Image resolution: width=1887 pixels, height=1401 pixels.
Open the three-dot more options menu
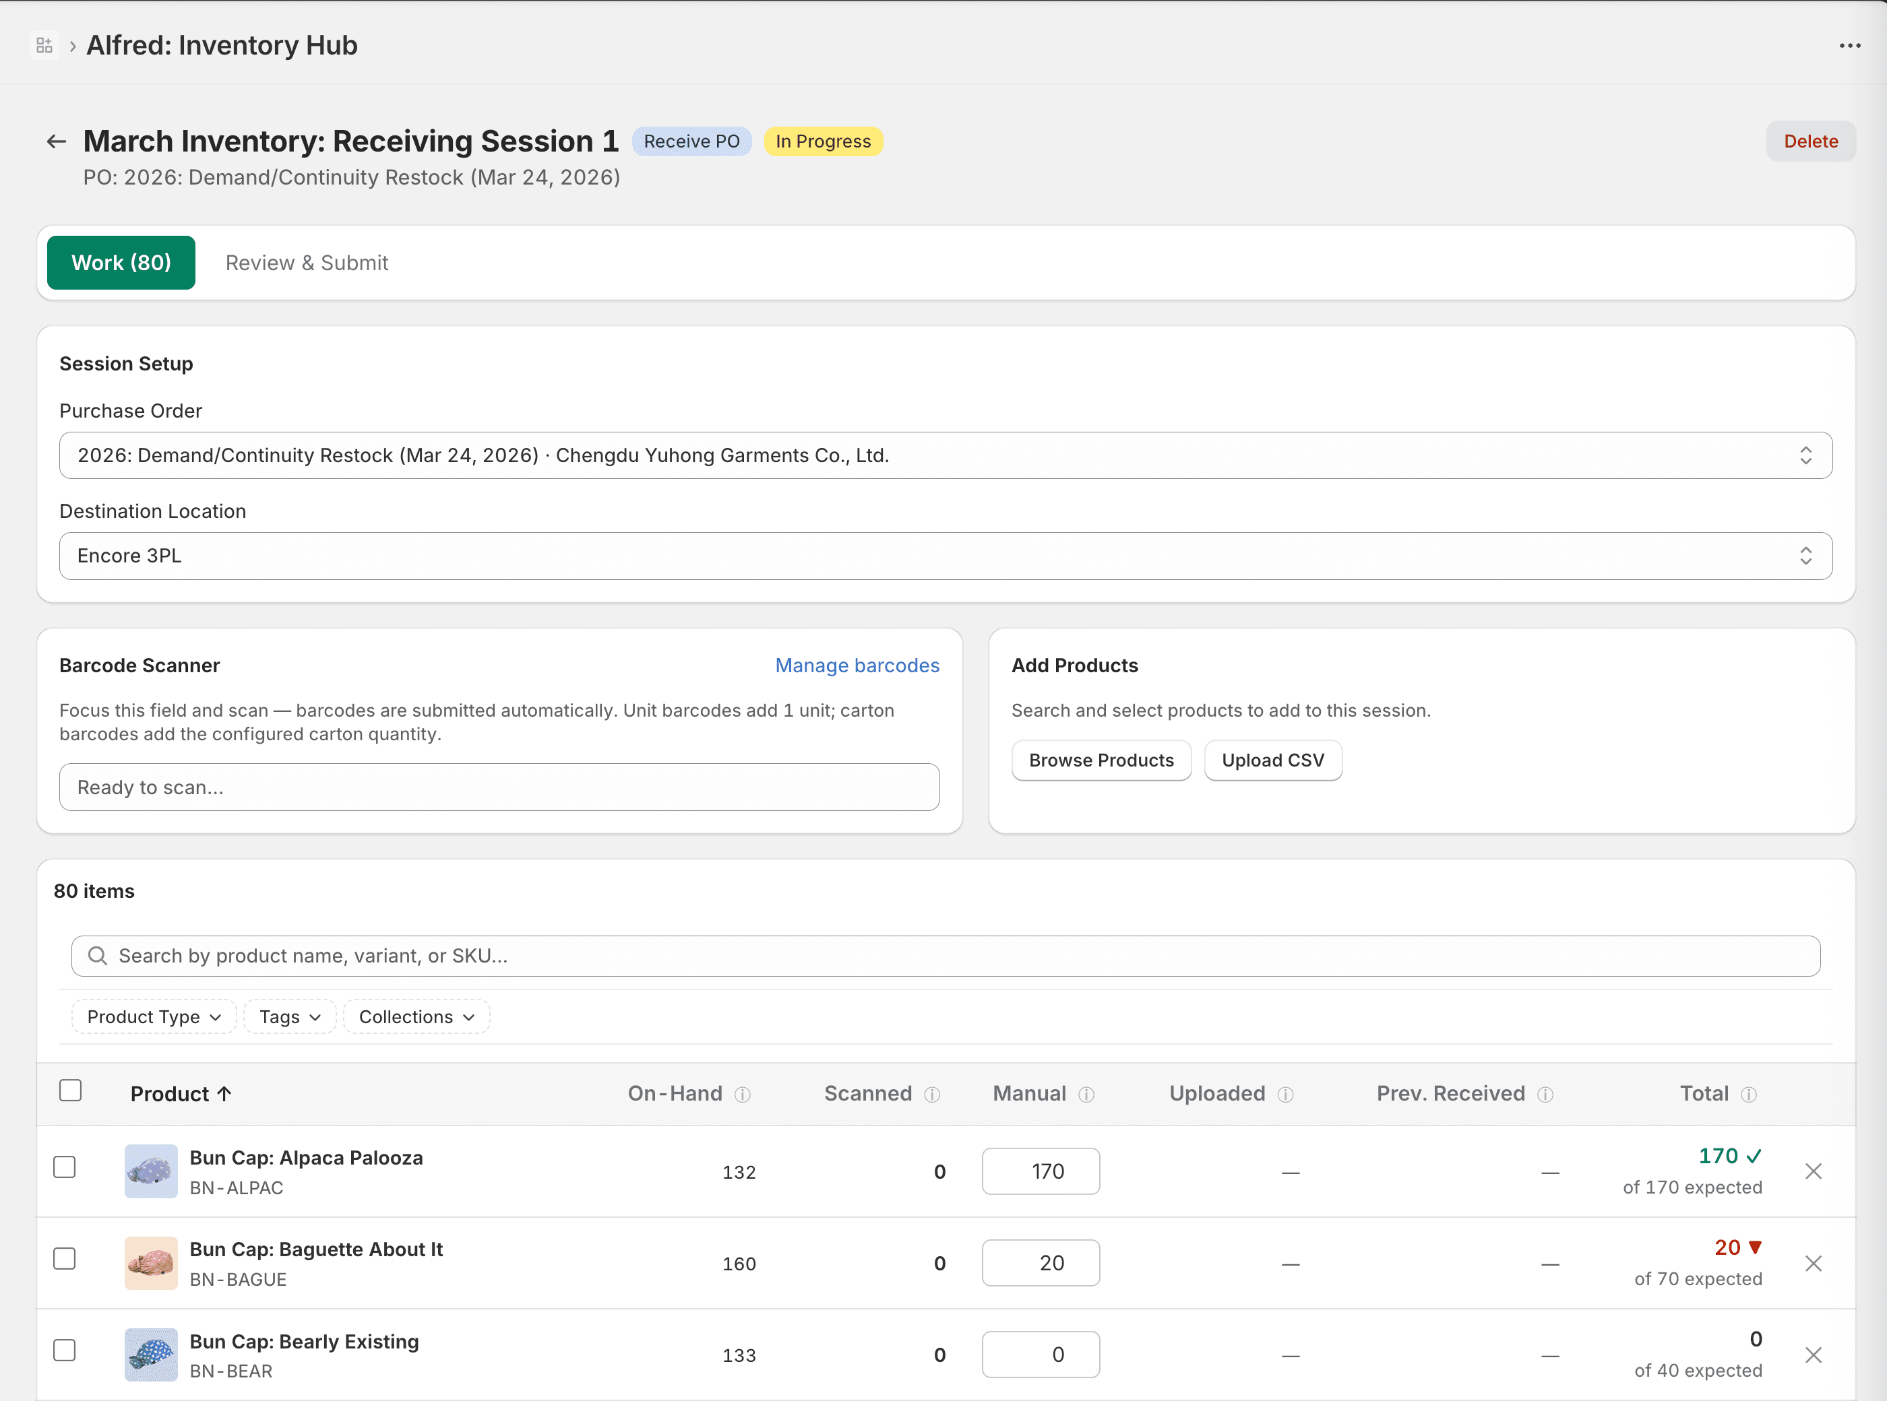[x=1850, y=46]
